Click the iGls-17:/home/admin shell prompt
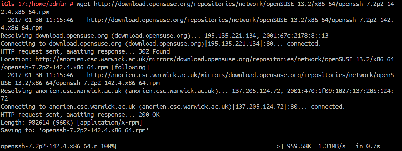Image resolution: width=402 pixels, height=151 pixels. click(x=33, y=4)
